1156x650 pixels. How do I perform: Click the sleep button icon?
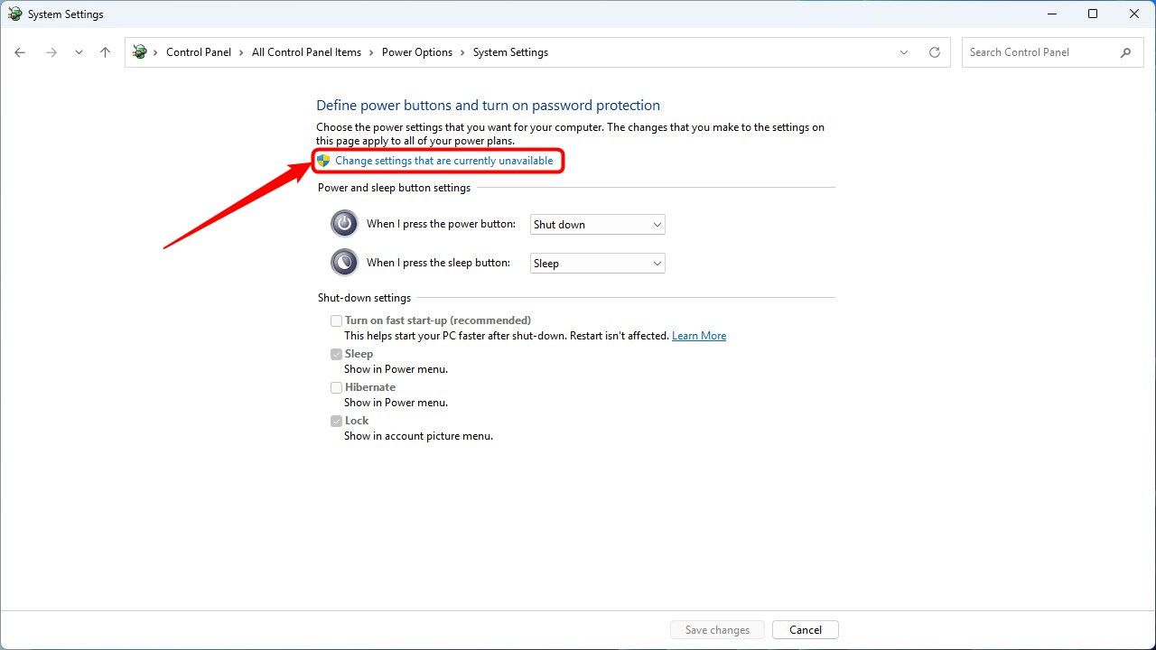344,263
